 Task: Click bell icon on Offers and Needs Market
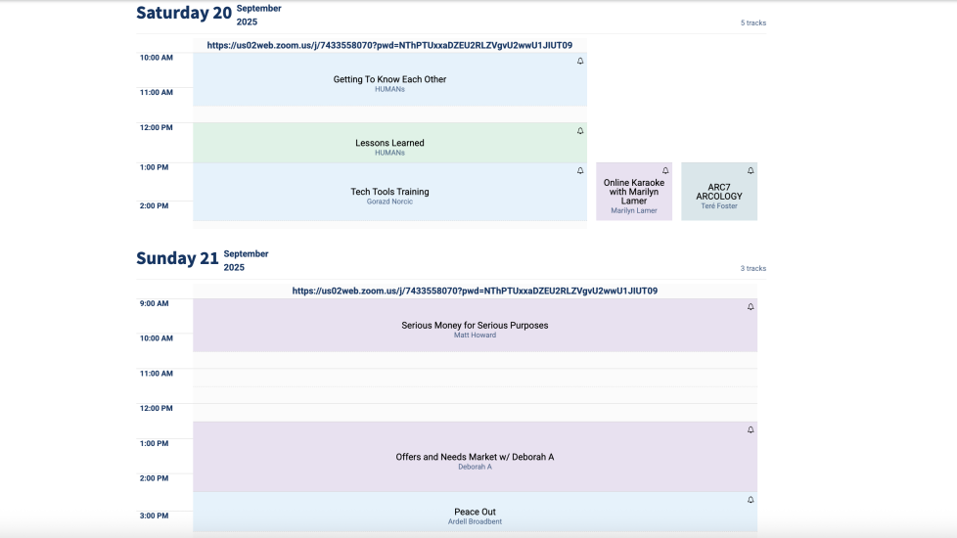[751, 430]
